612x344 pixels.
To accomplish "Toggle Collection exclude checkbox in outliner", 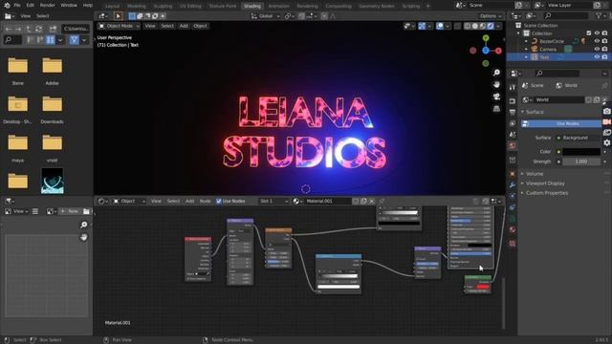I will click(589, 33).
